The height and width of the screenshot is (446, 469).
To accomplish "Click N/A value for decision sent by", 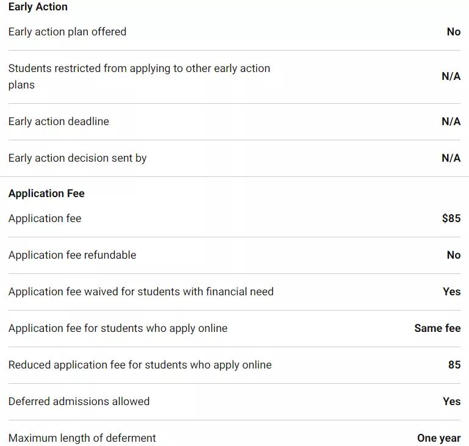I will (451, 158).
